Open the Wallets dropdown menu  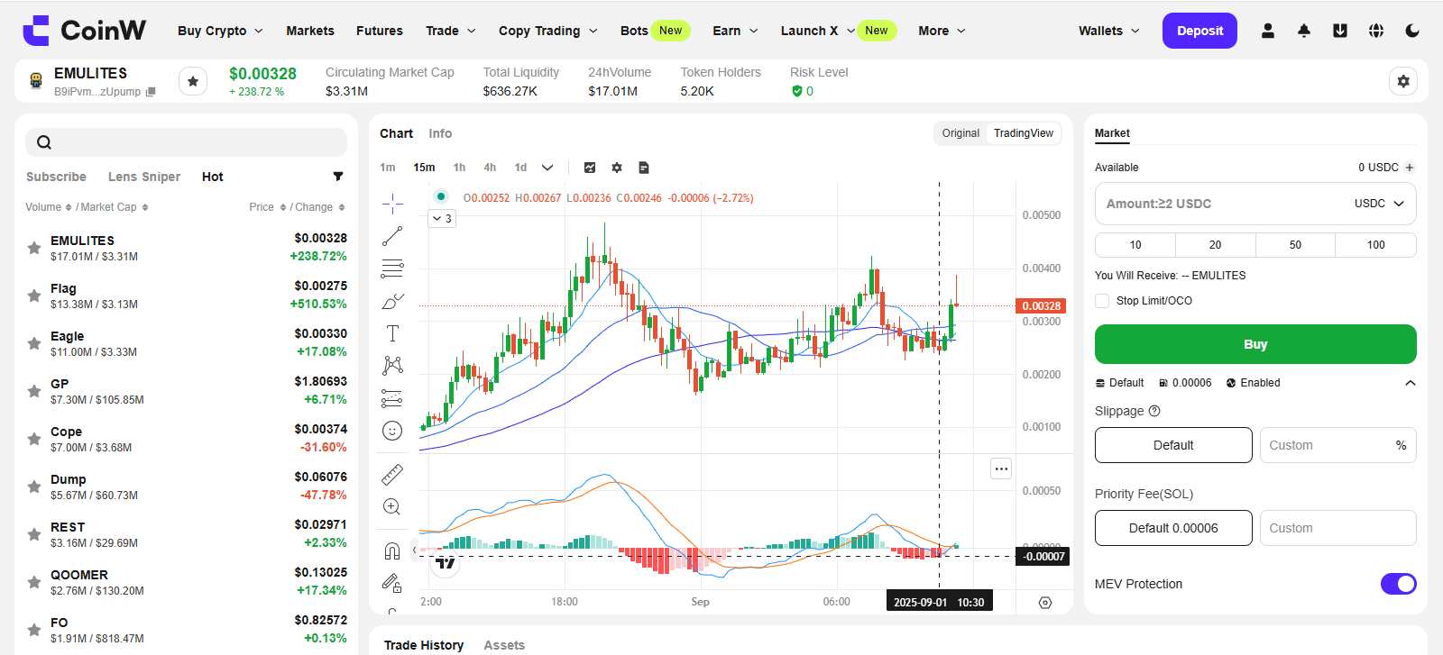click(1108, 31)
